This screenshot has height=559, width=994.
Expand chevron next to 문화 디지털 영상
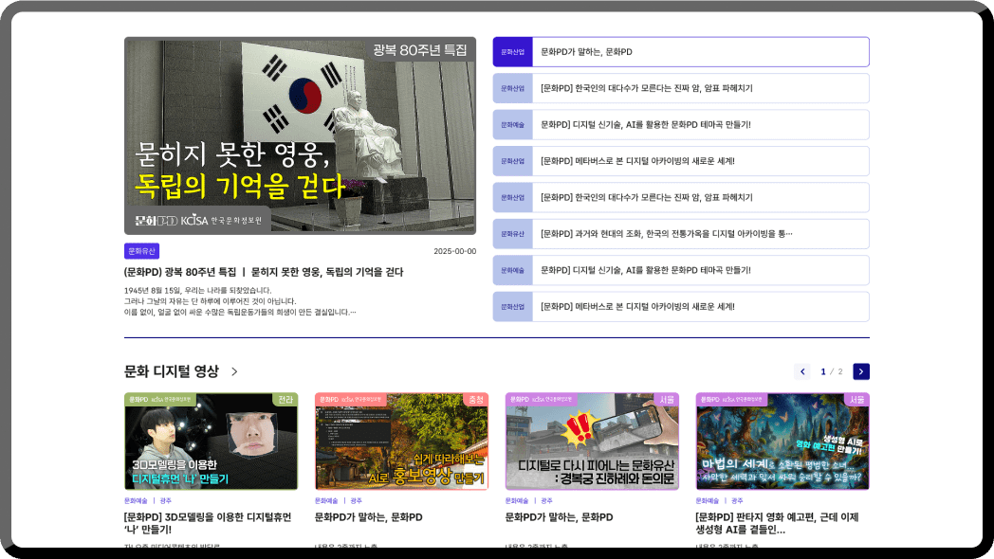pyautogui.click(x=234, y=371)
